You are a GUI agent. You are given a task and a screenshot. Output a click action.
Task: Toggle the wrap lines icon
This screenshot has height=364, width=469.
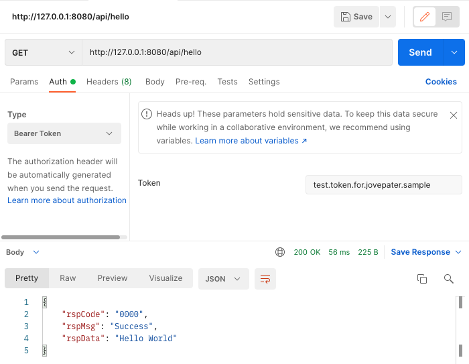coord(265,279)
